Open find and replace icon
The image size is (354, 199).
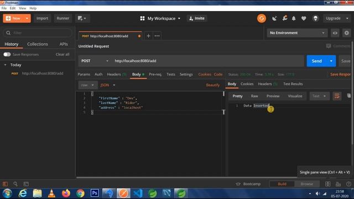tap(15, 184)
